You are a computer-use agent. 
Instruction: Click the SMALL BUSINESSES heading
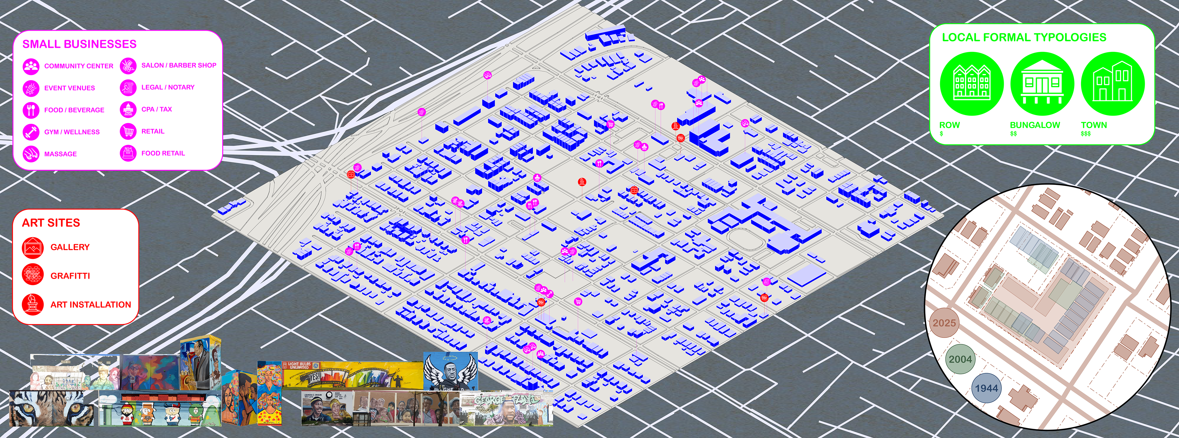point(80,44)
